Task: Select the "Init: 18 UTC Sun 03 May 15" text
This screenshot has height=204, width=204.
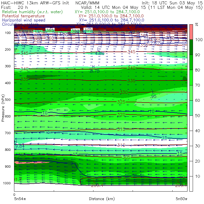Action: click(x=172, y=3)
